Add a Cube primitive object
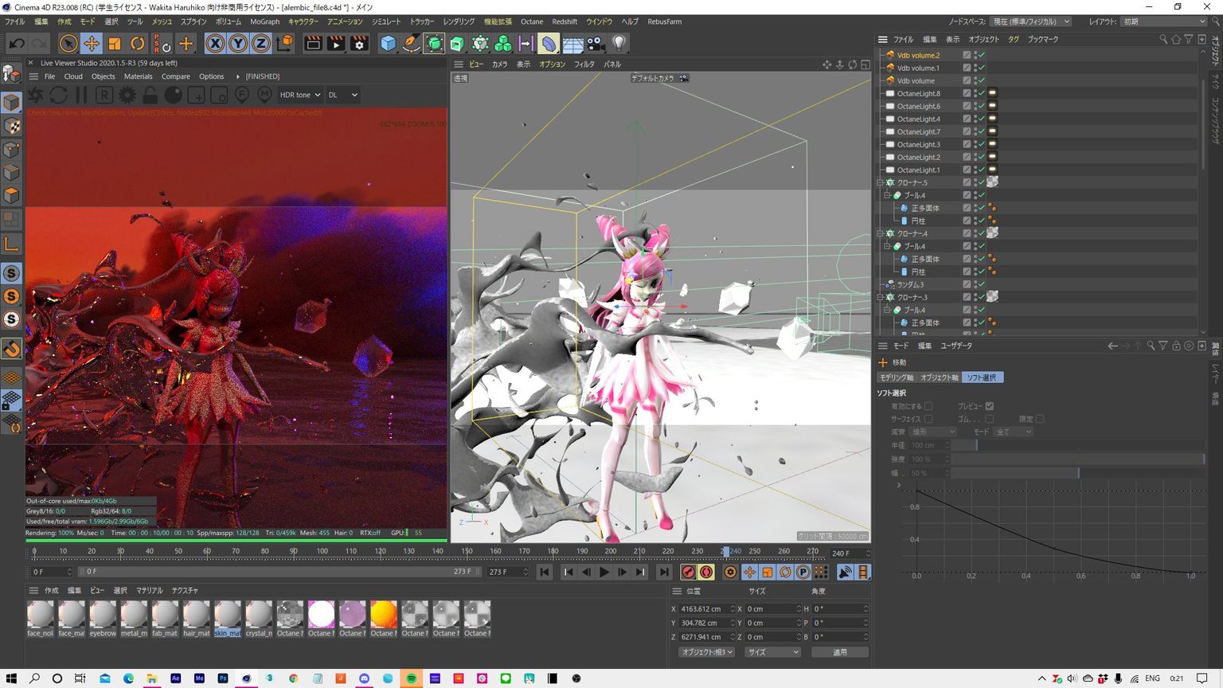The height and width of the screenshot is (688, 1223). point(388,44)
